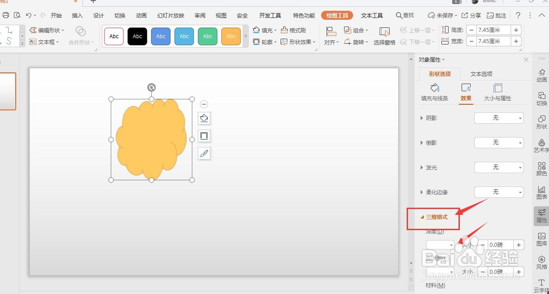Click the Fill (填充) paint bucket
The image size is (549, 294).
(256, 30)
